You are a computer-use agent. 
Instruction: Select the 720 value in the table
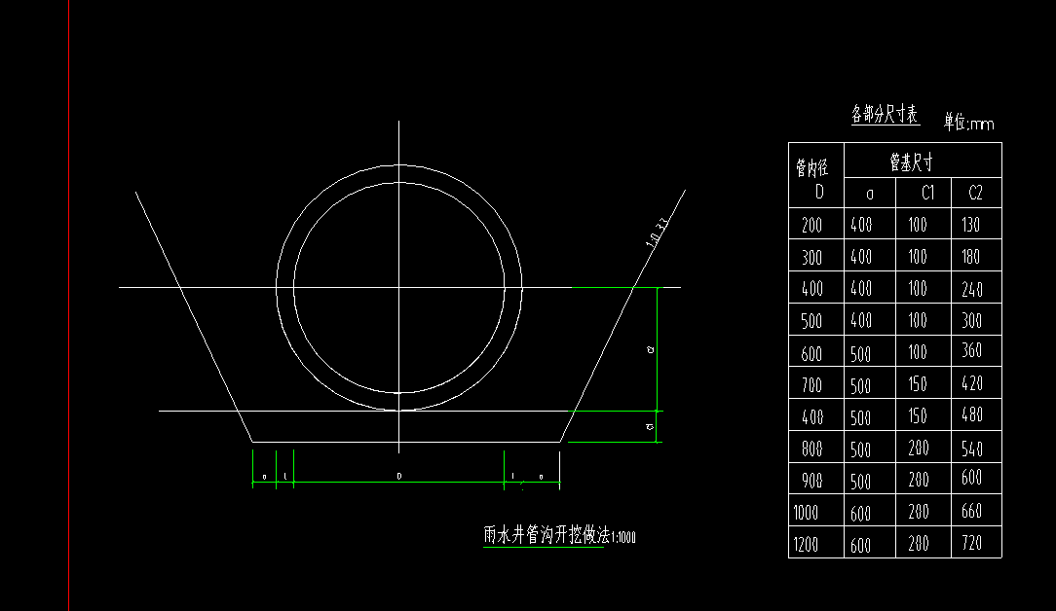972,542
